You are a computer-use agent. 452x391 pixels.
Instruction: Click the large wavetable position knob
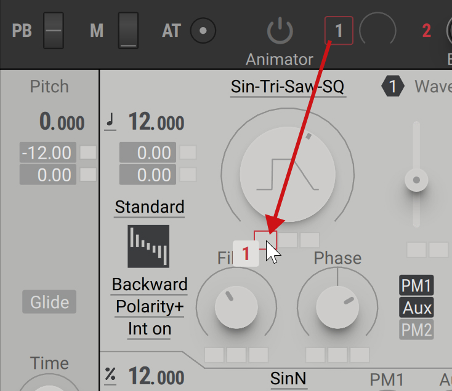pos(288,175)
